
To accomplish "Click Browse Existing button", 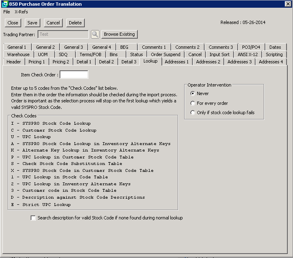I will (119, 34).
